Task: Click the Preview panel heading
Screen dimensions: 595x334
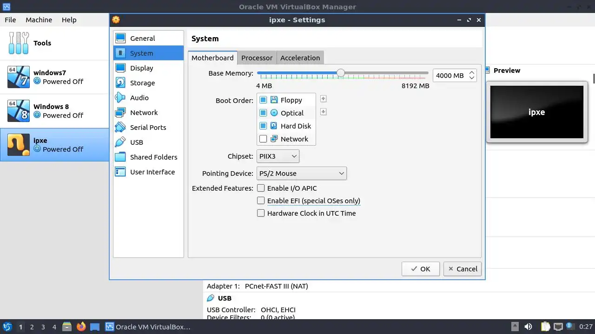Action: (x=507, y=71)
